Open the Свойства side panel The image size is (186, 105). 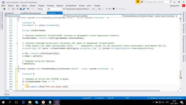point(184,58)
